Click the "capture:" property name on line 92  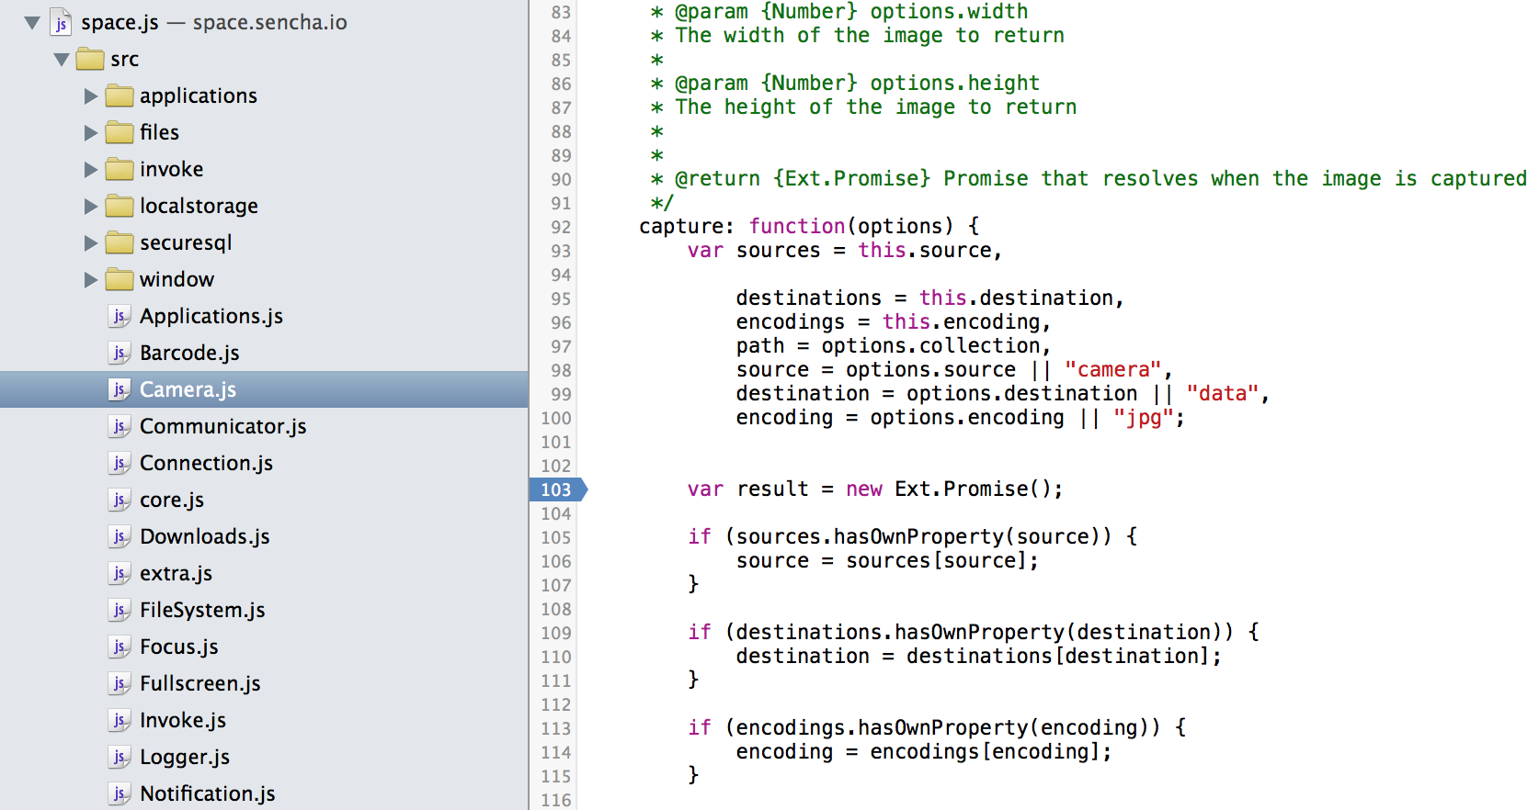687,227
